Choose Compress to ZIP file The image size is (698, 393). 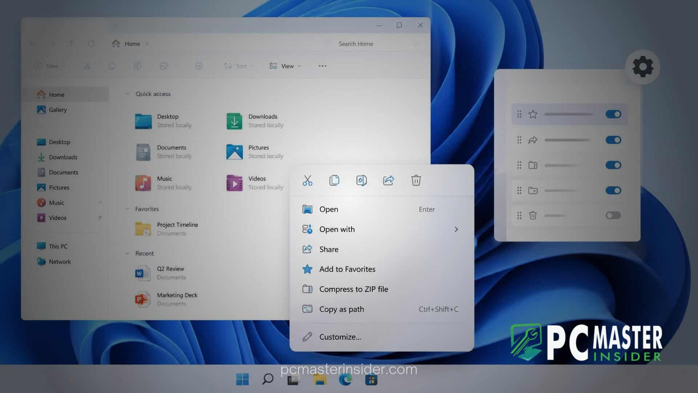click(x=382, y=289)
